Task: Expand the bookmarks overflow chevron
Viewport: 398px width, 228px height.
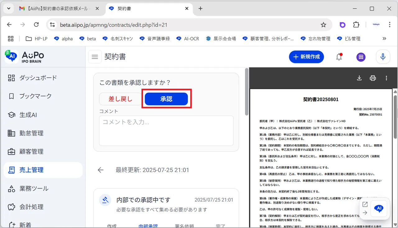Action: [x=384, y=39]
